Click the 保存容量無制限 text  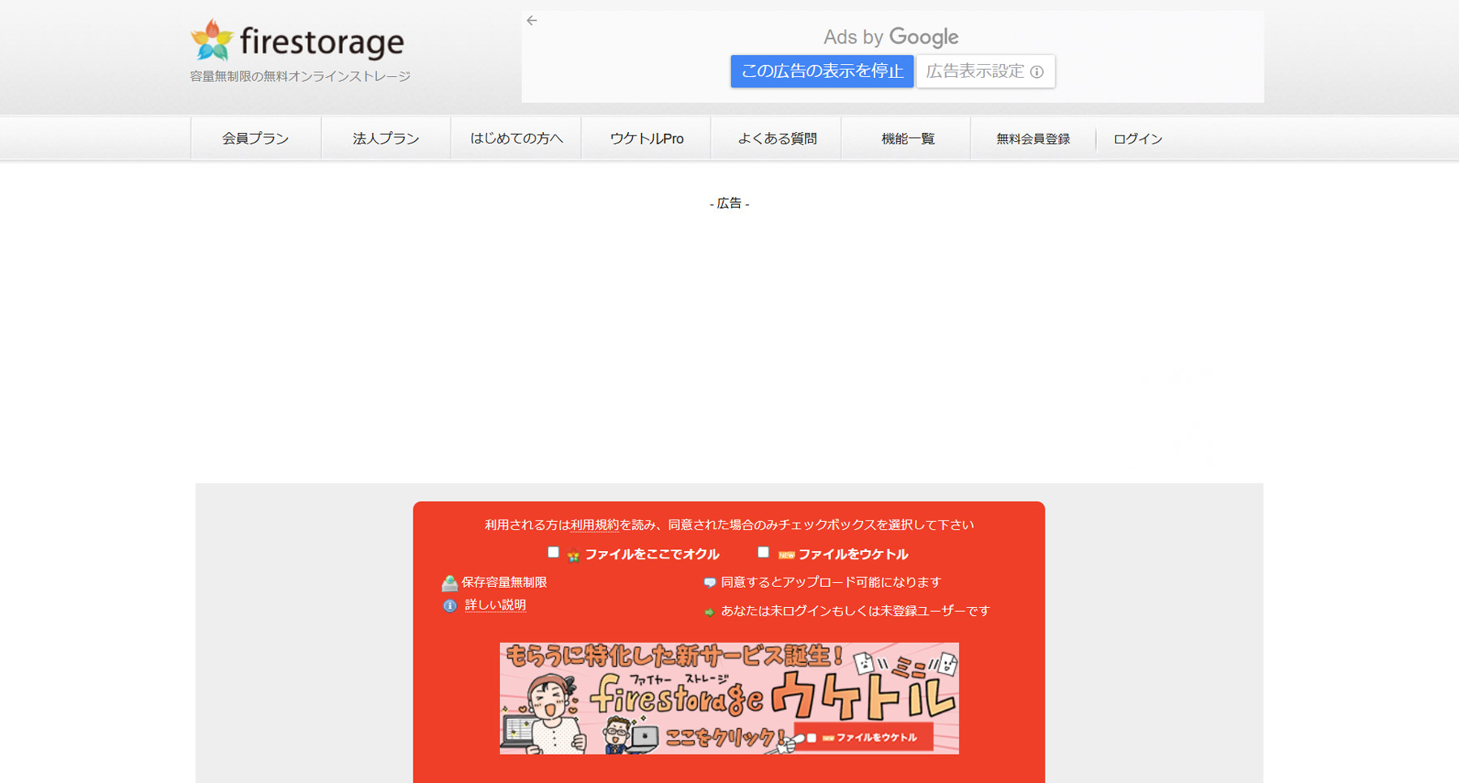pyautogui.click(x=504, y=583)
